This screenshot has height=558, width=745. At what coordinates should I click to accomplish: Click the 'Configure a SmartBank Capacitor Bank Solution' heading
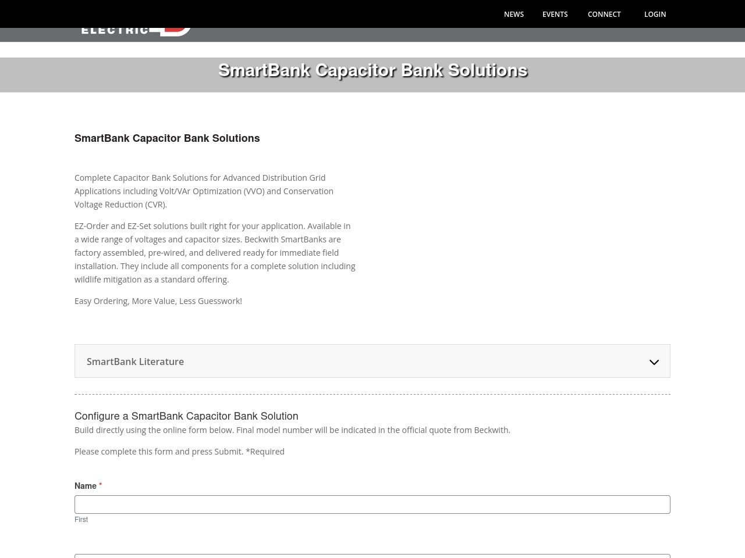coord(186,416)
